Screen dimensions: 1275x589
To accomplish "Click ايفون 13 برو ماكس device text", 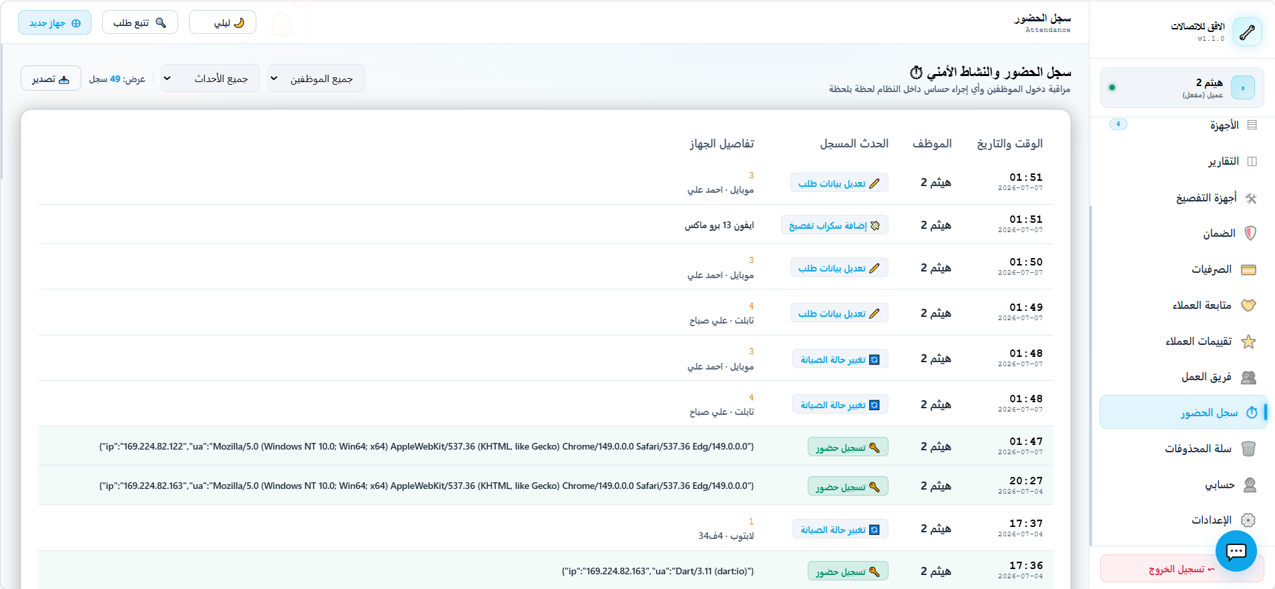I will tap(719, 225).
